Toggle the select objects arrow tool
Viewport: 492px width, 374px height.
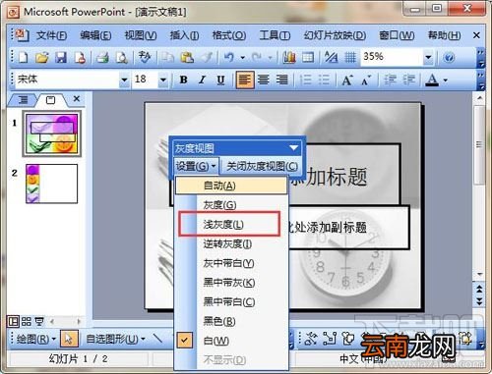coord(69,339)
